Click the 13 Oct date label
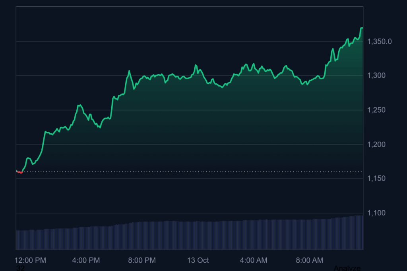The width and height of the screenshot is (407, 271). 198,260
